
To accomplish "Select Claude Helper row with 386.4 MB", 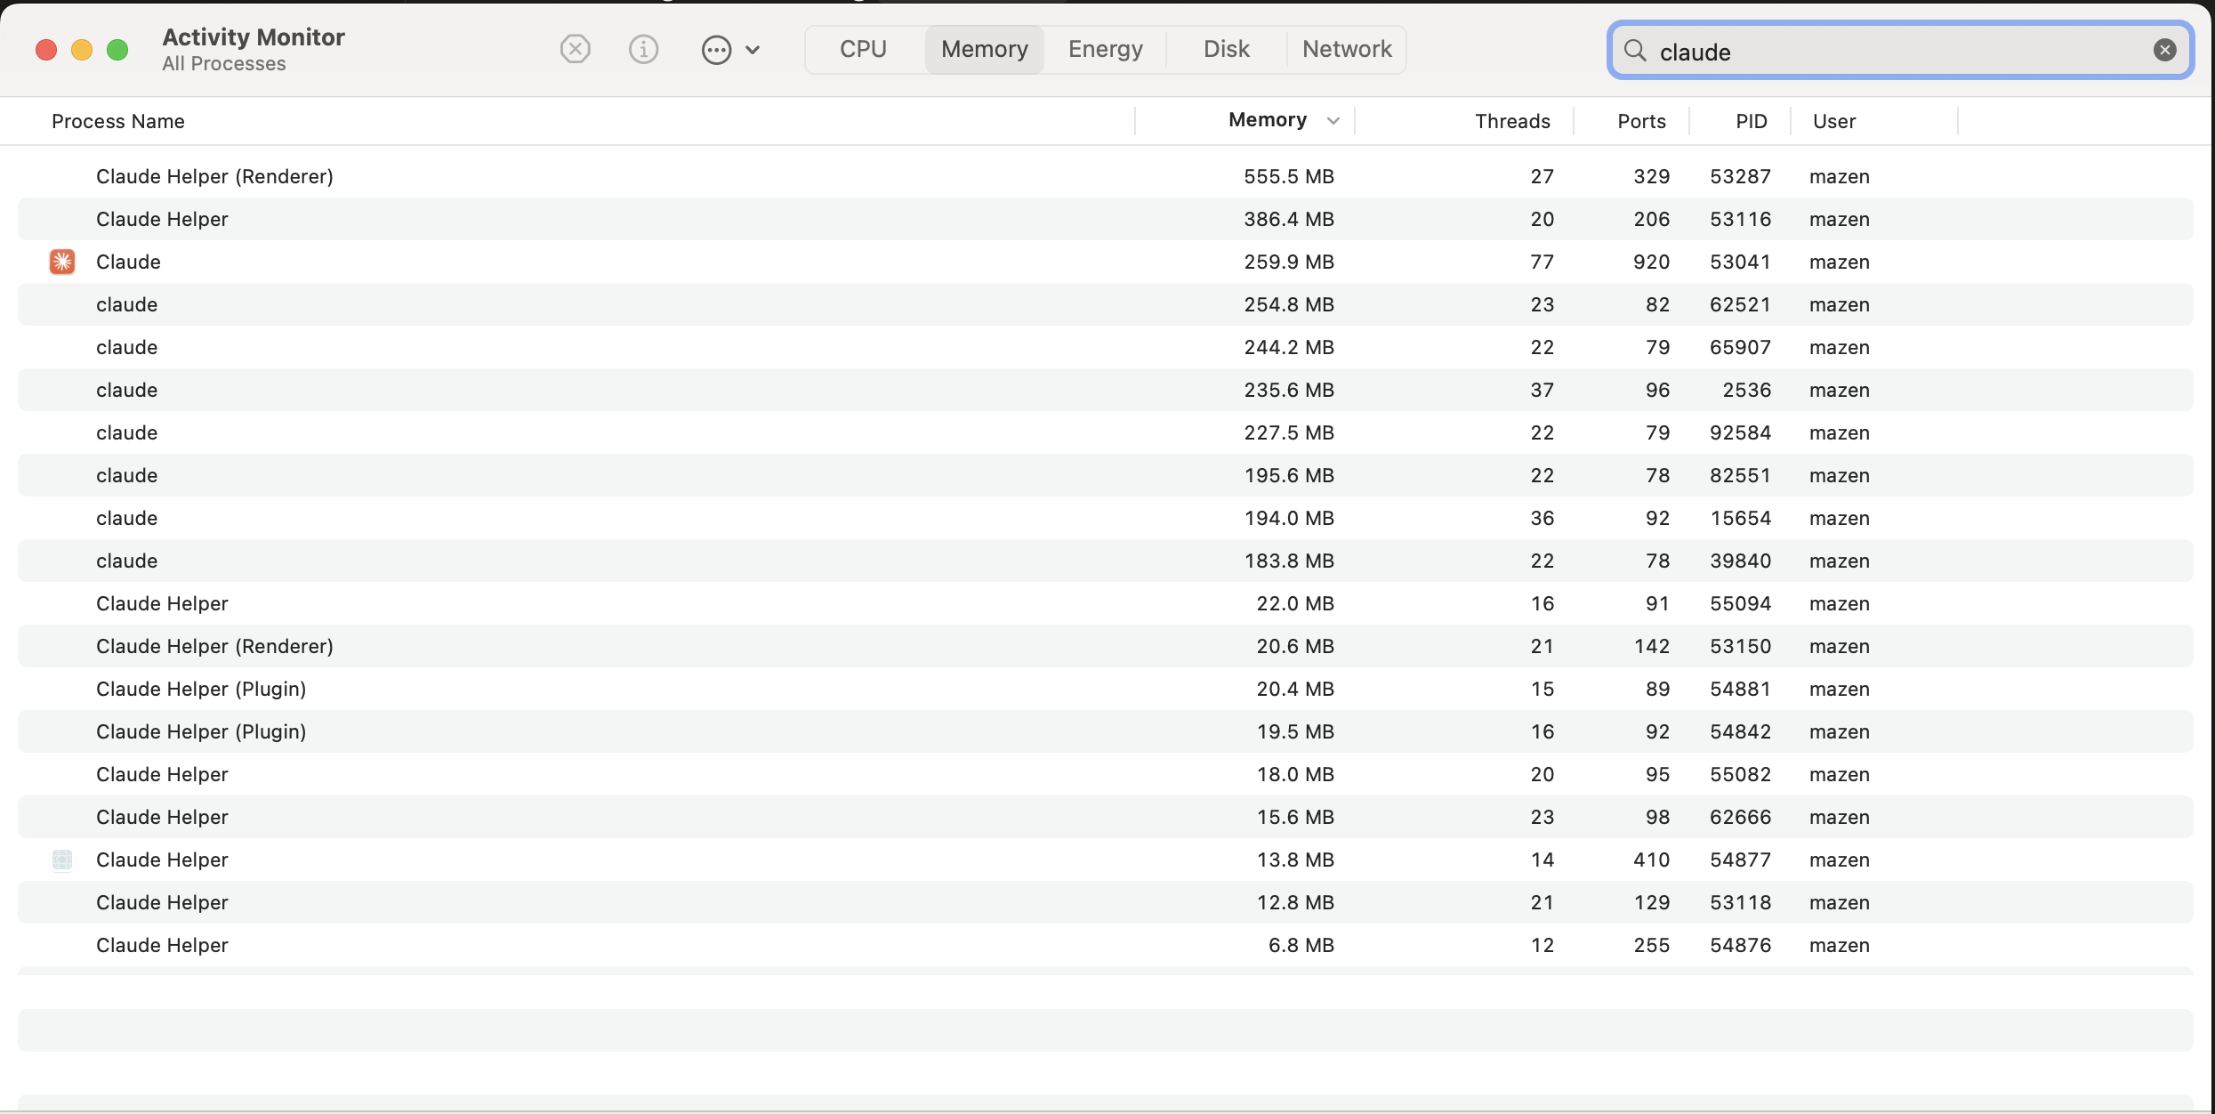I will coord(1106,219).
